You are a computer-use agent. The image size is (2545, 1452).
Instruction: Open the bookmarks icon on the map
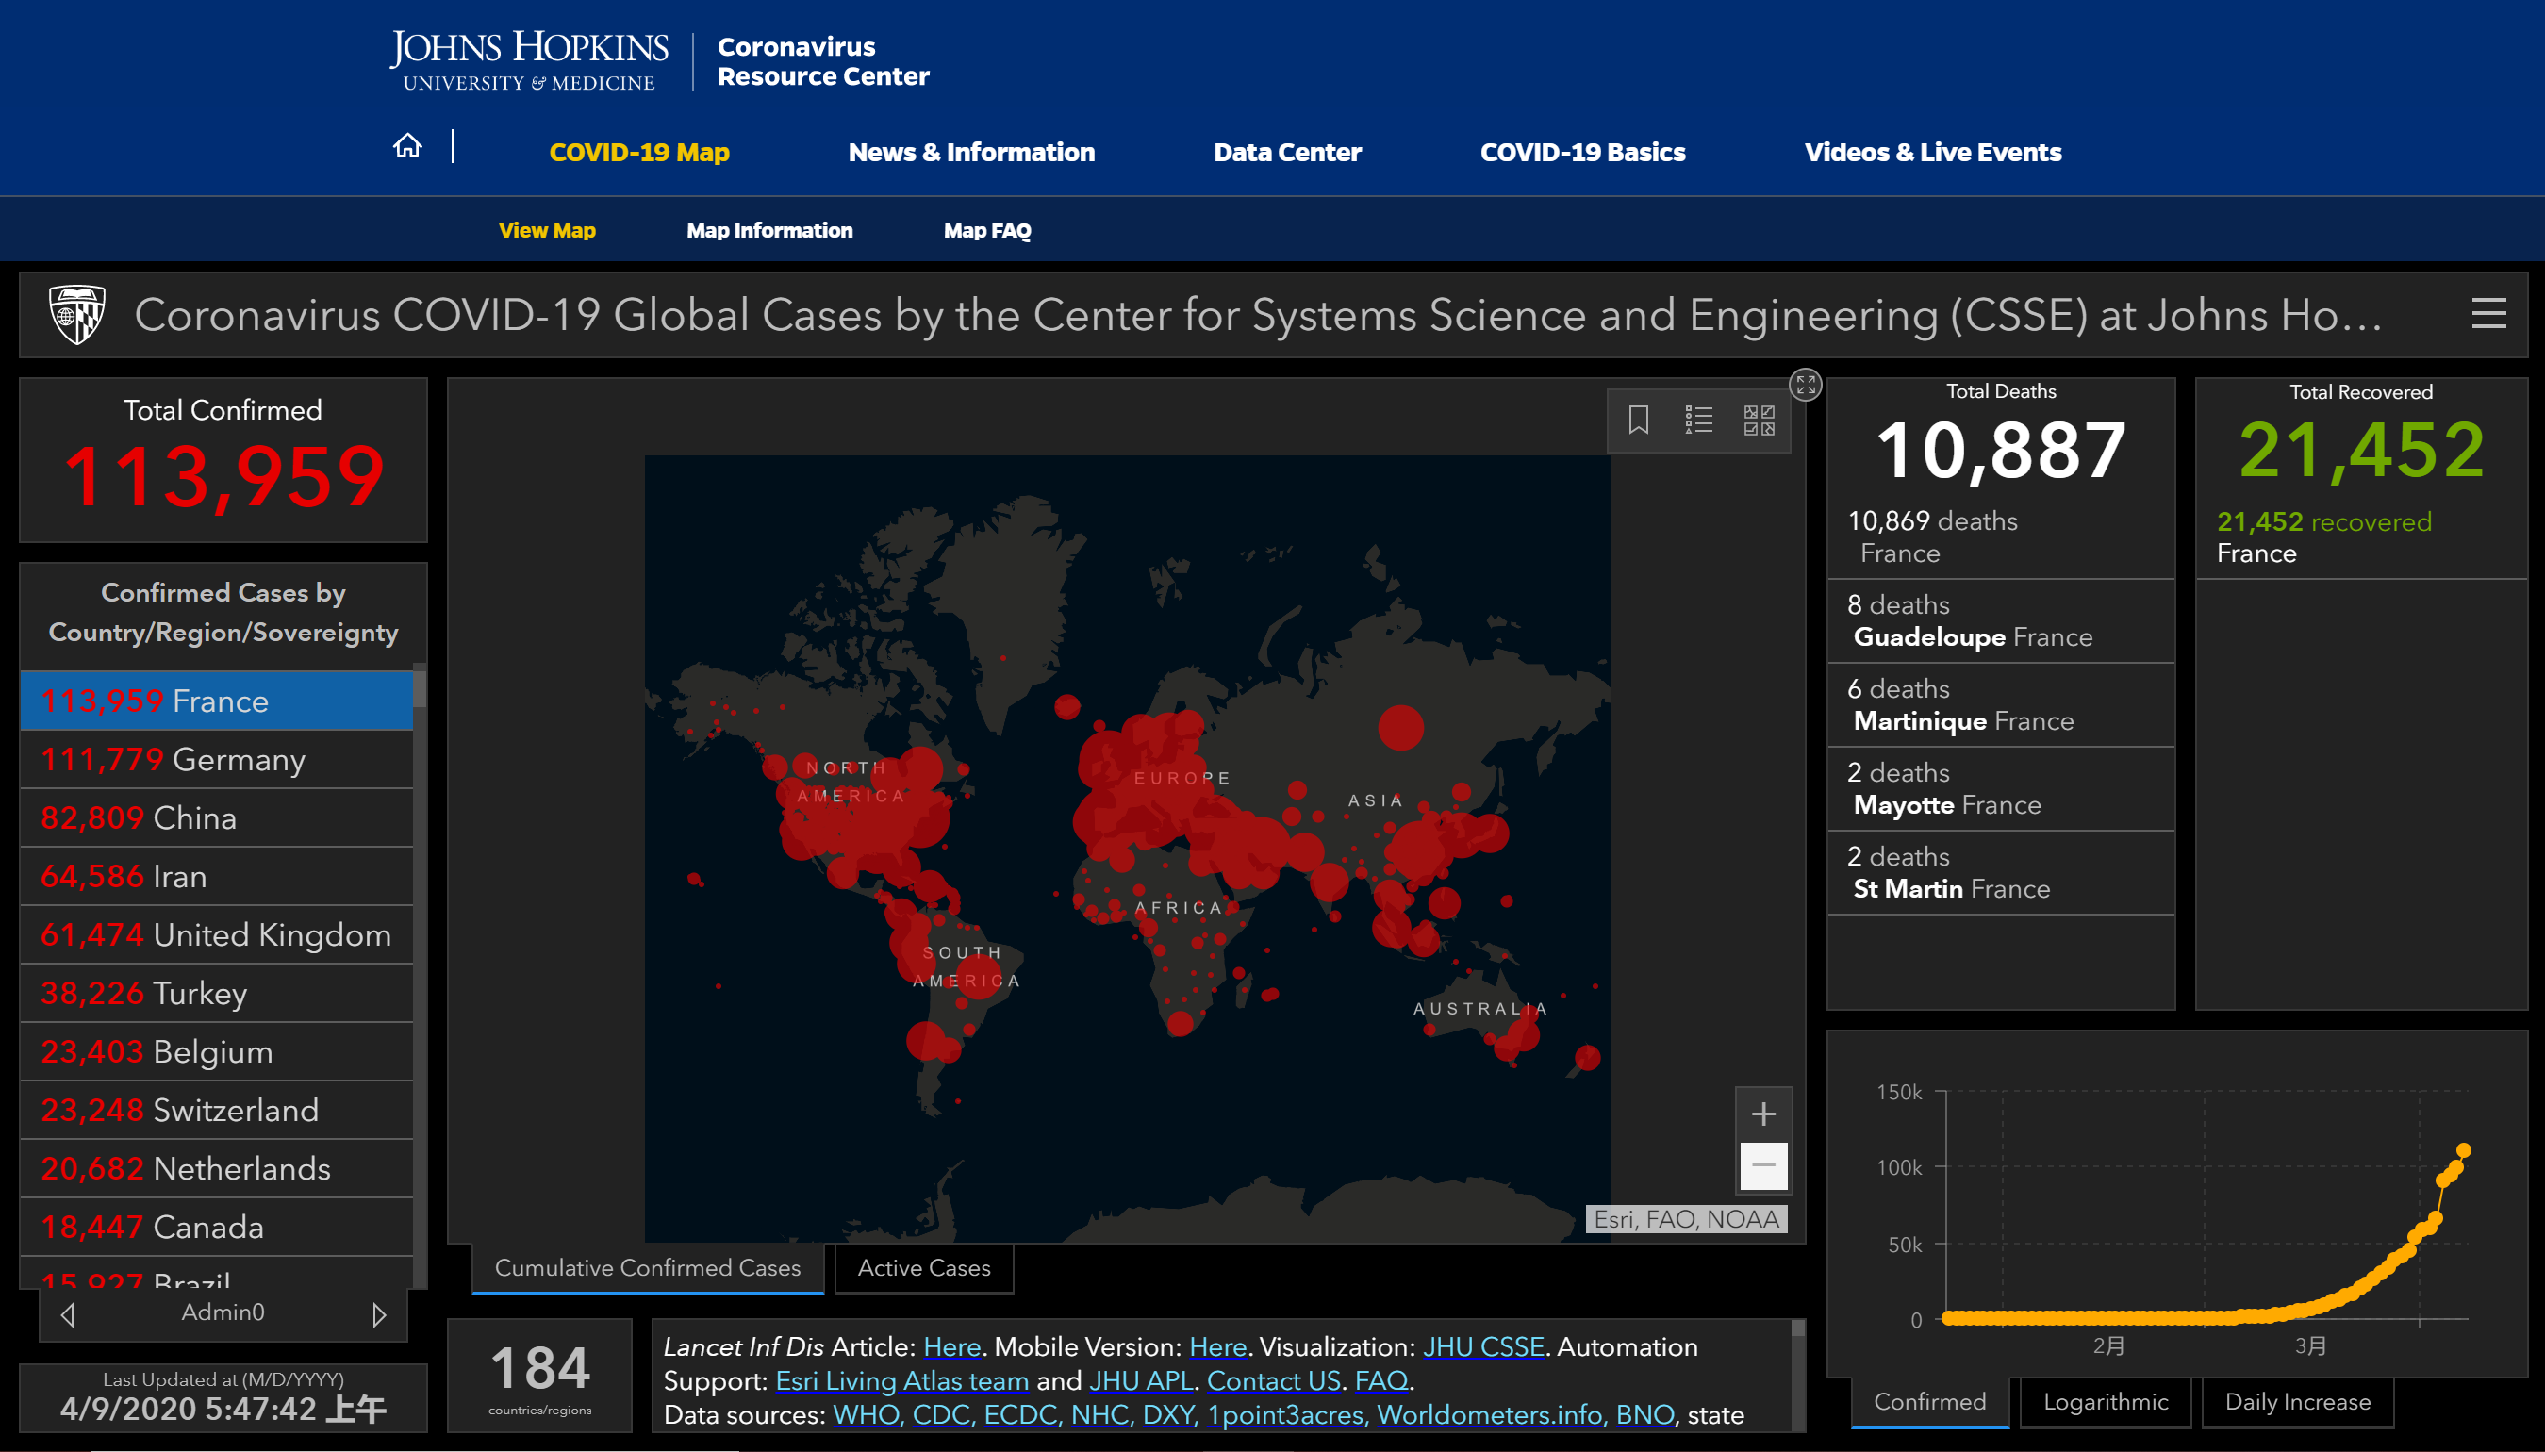[1638, 420]
